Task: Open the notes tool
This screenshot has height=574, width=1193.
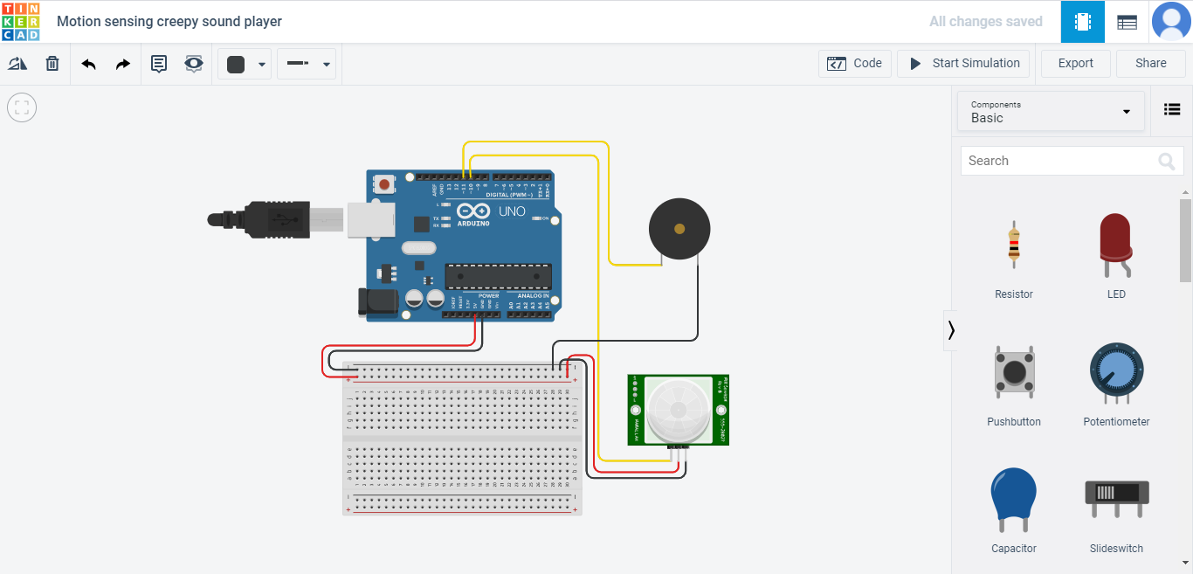Action: click(x=159, y=64)
